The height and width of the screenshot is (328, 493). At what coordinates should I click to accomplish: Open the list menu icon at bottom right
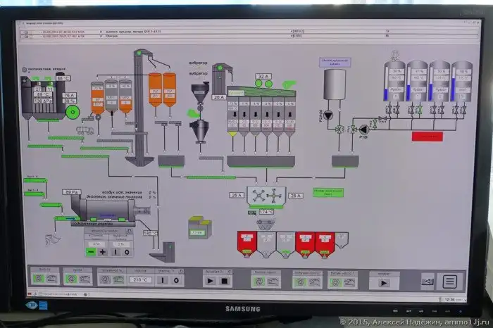tap(449, 282)
